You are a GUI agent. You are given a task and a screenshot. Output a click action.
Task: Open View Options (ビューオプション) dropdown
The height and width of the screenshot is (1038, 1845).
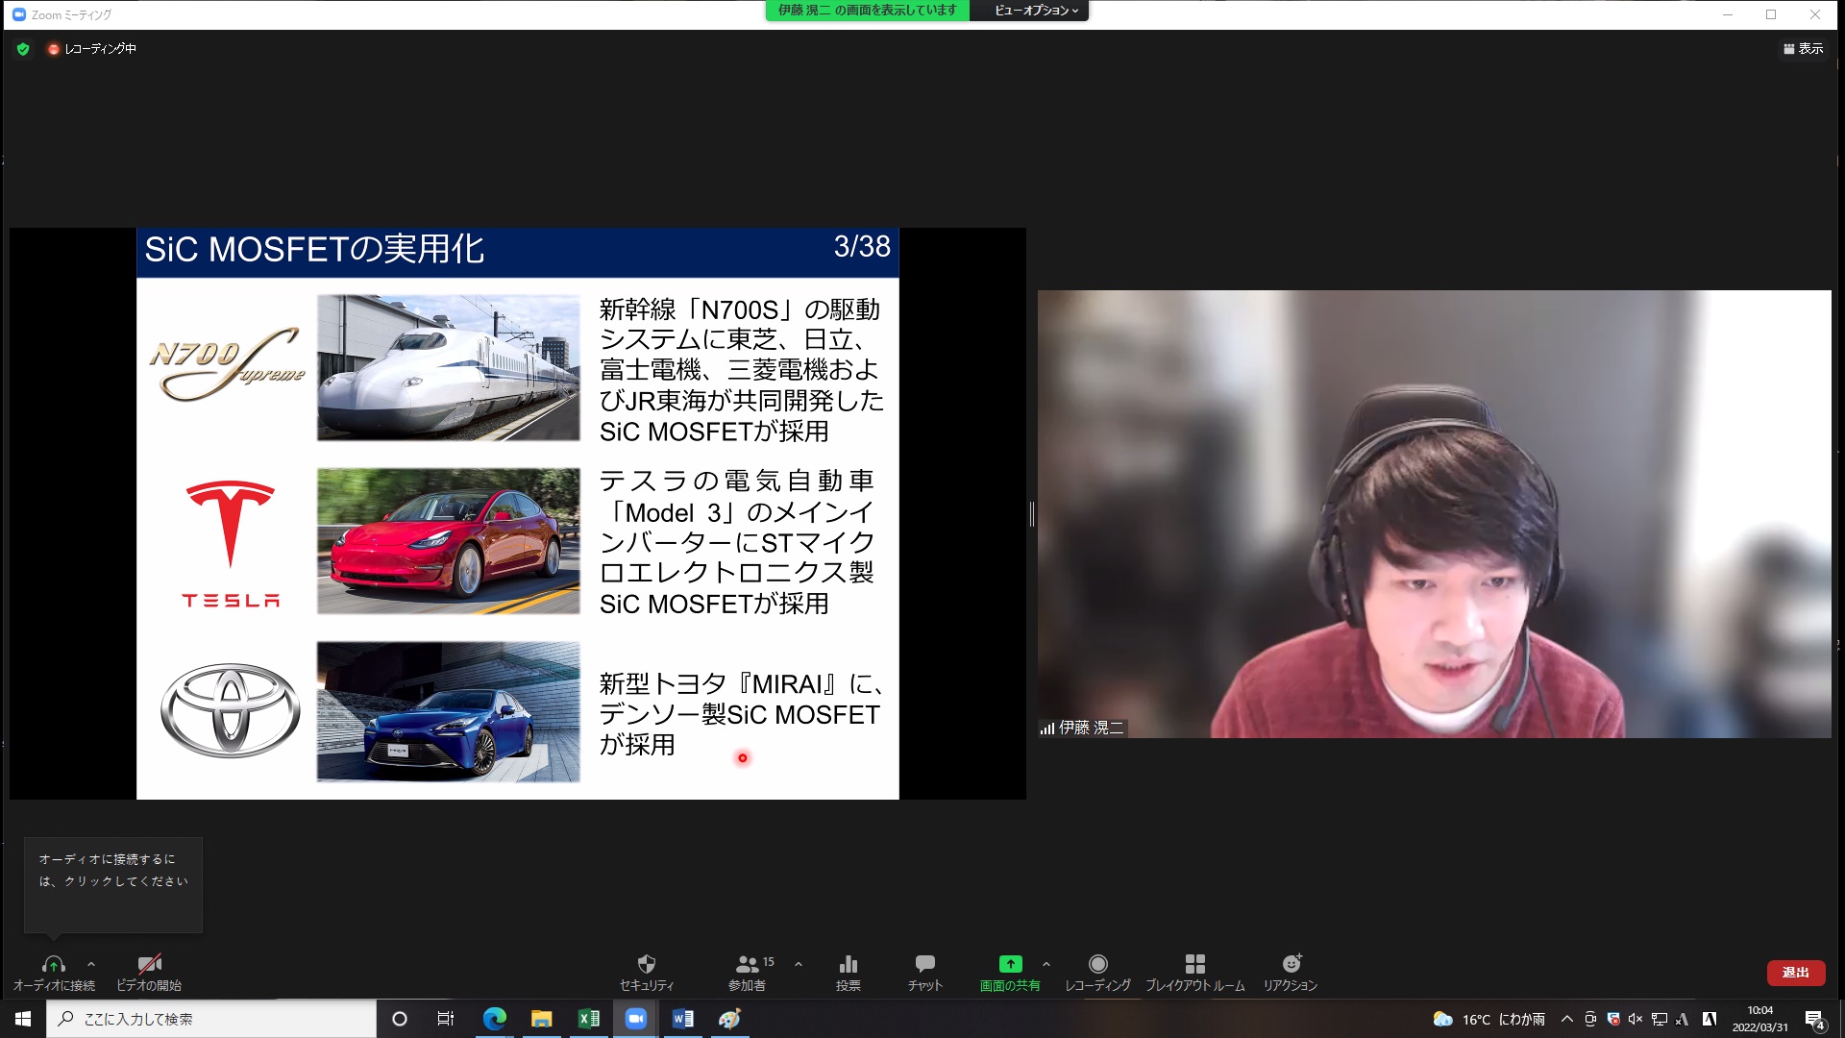tap(1036, 11)
